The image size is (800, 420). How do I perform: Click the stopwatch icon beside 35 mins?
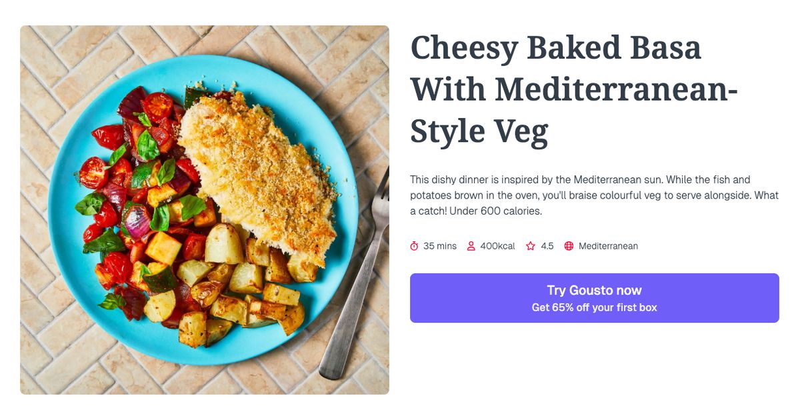click(x=413, y=245)
